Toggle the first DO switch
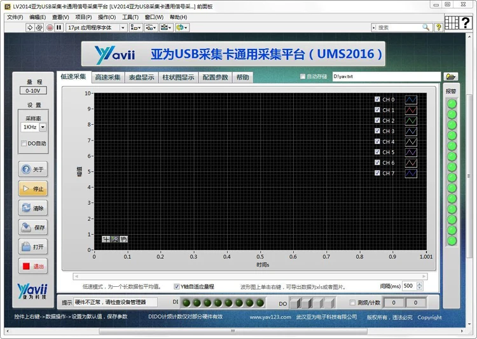The height and width of the screenshot is (339, 477). click(294, 303)
